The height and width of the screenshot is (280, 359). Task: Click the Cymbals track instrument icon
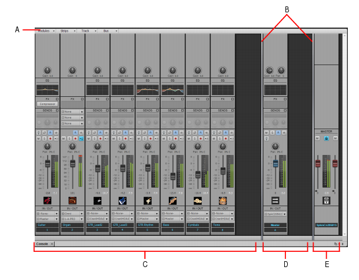[x=198, y=201]
